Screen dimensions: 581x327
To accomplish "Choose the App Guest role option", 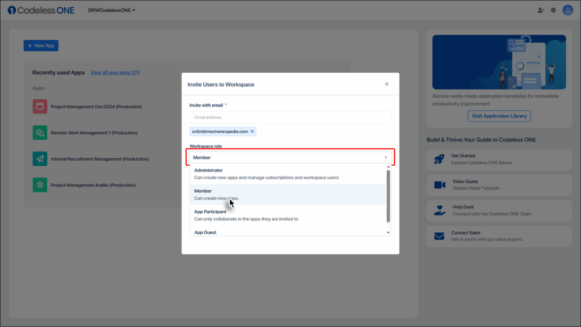I will tap(288, 232).
